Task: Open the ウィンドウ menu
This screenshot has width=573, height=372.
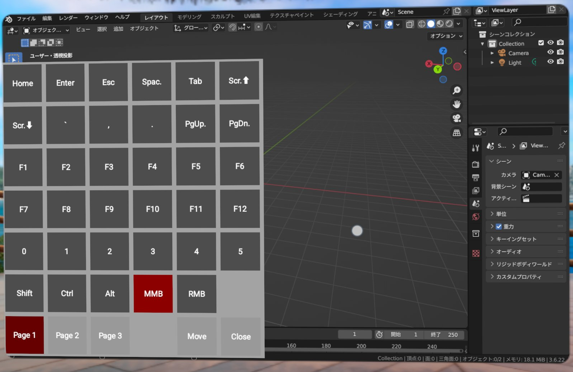Action: pyautogui.click(x=96, y=17)
